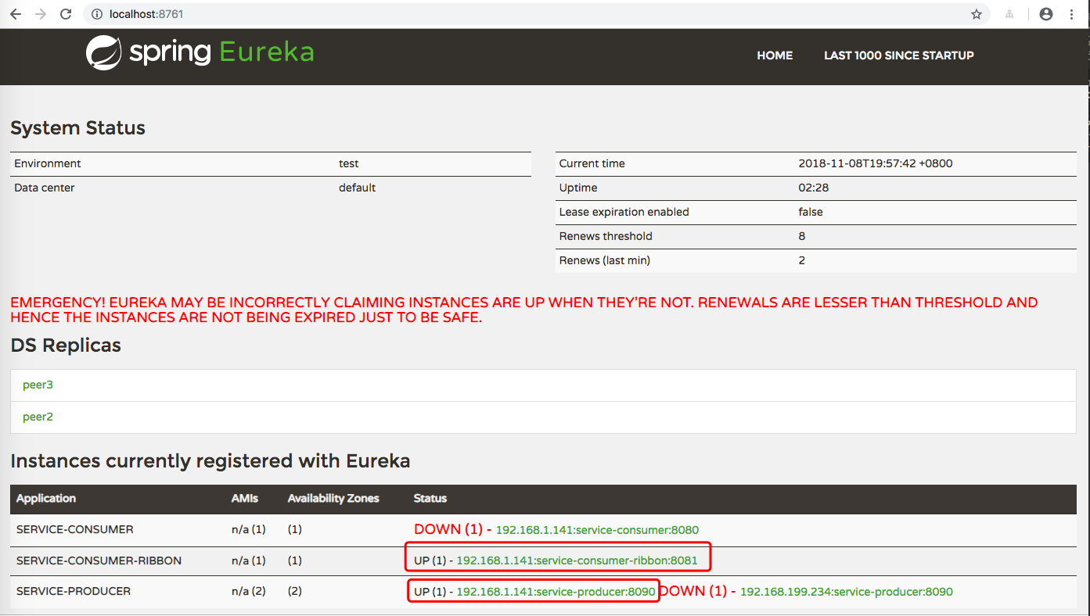
Task: Open the peer2 replica link
Action: tap(38, 417)
